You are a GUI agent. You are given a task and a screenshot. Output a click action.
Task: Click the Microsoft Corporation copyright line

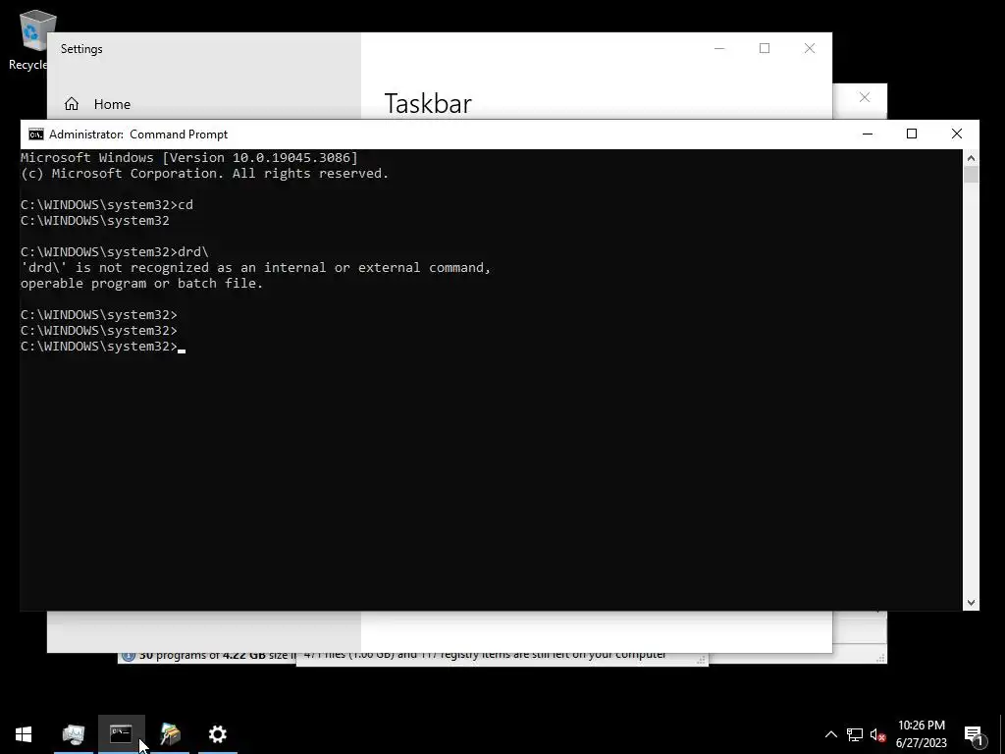point(204,174)
